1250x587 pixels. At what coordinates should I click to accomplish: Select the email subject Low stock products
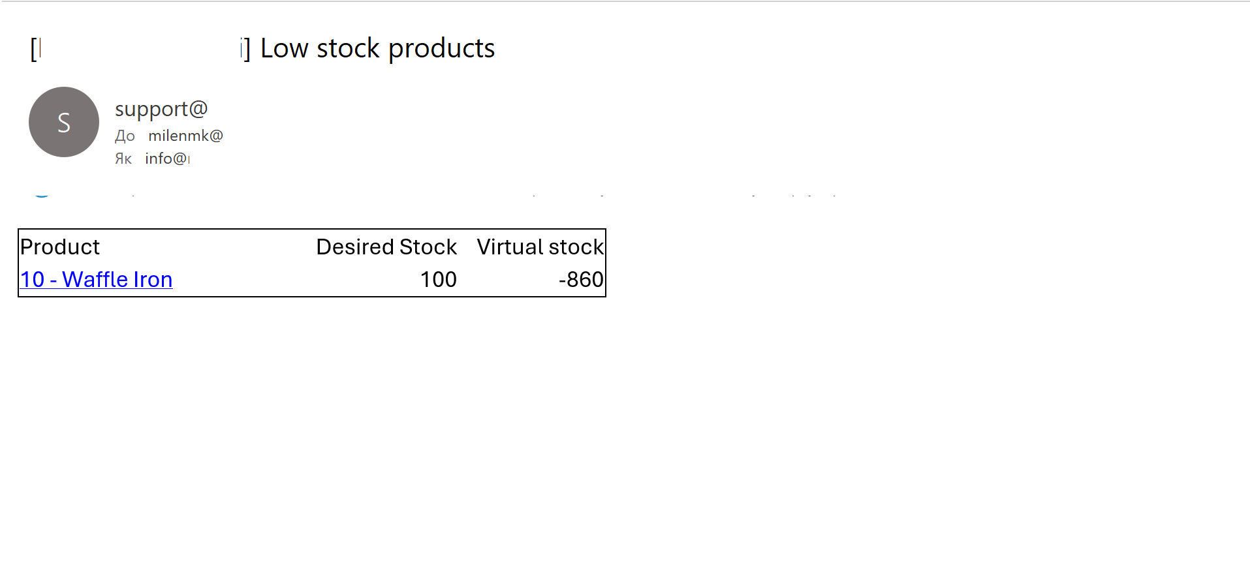coord(377,48)
